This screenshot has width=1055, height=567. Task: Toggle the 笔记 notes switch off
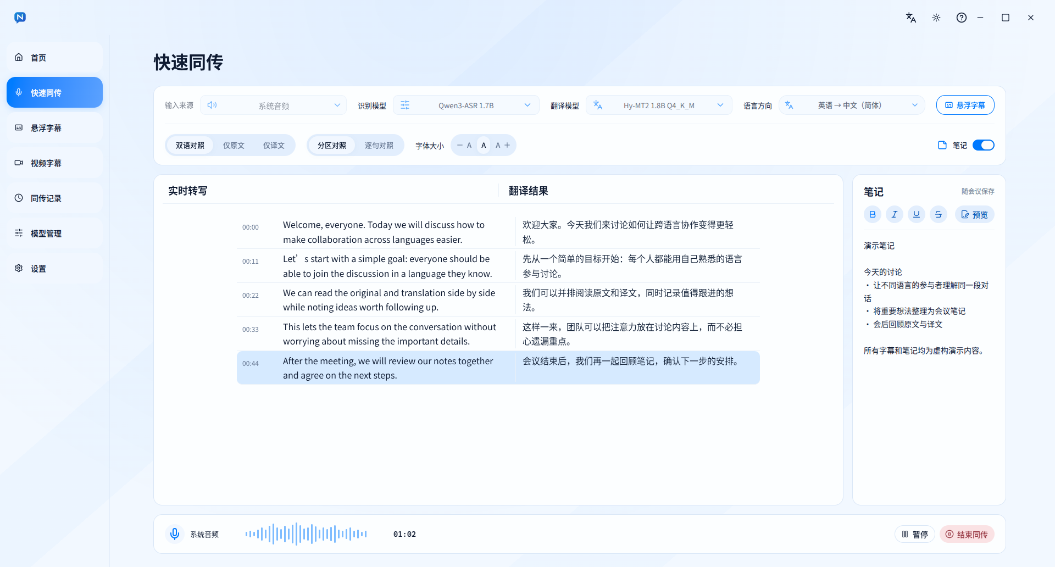click(x=984, y=145)
